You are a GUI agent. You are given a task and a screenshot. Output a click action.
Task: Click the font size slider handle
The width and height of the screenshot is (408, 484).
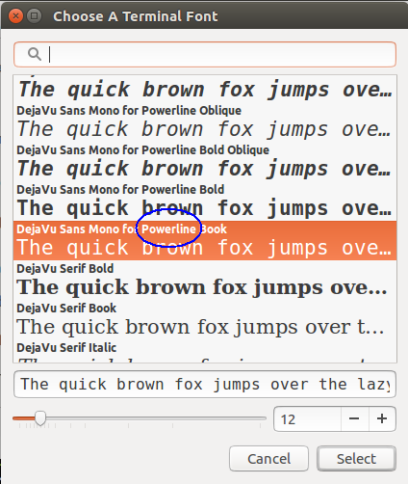pos(40,418)
